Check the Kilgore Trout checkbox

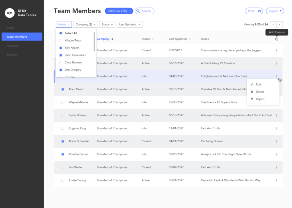pyautogui.click(x=60, y=40)
